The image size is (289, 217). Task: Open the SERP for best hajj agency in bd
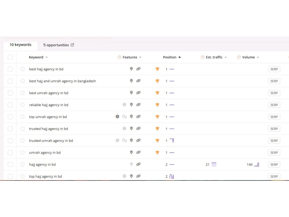tap(274, 69)
